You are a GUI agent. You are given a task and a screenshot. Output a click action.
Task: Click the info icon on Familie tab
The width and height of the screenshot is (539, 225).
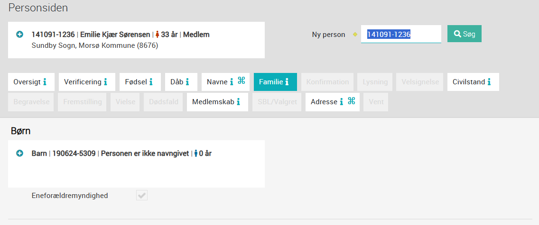click(x=287, y=82)
